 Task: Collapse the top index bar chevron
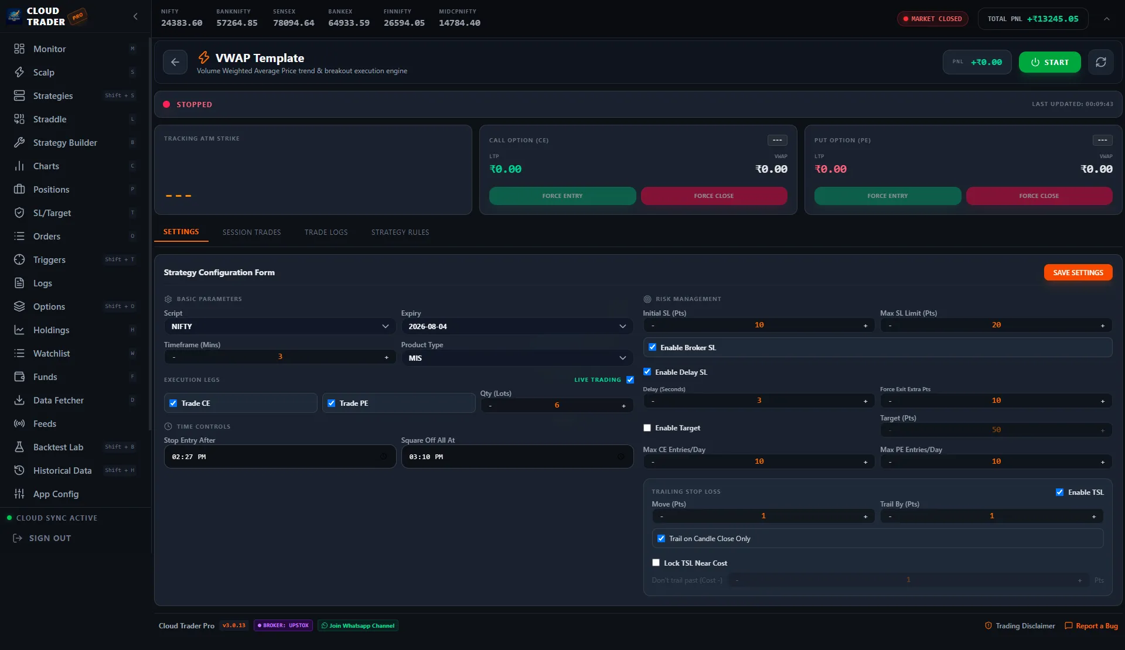(1107, 19)
